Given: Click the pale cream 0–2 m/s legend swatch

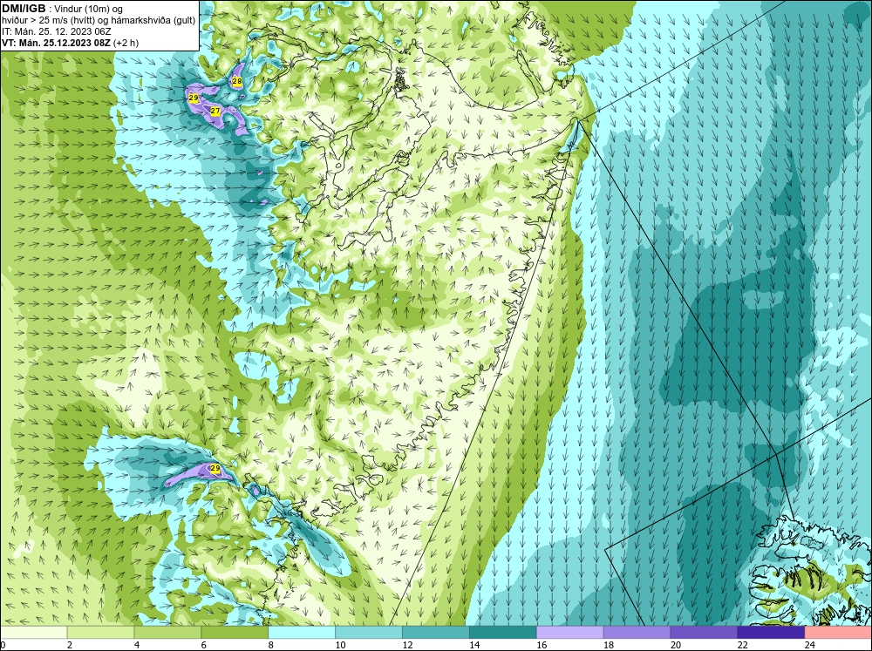Looking at the screenshot, I should (33, 633).
